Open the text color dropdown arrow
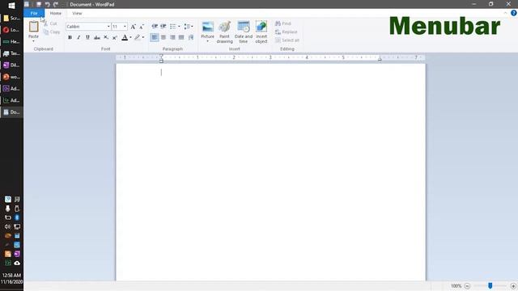This screenshot has height=291, width=518. tap(130, 37)
